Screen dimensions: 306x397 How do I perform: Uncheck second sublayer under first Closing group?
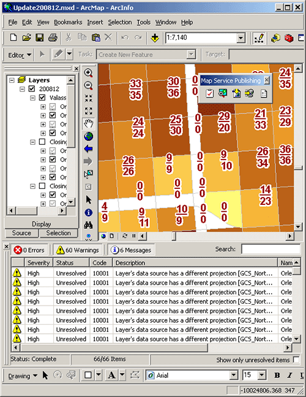53,160
